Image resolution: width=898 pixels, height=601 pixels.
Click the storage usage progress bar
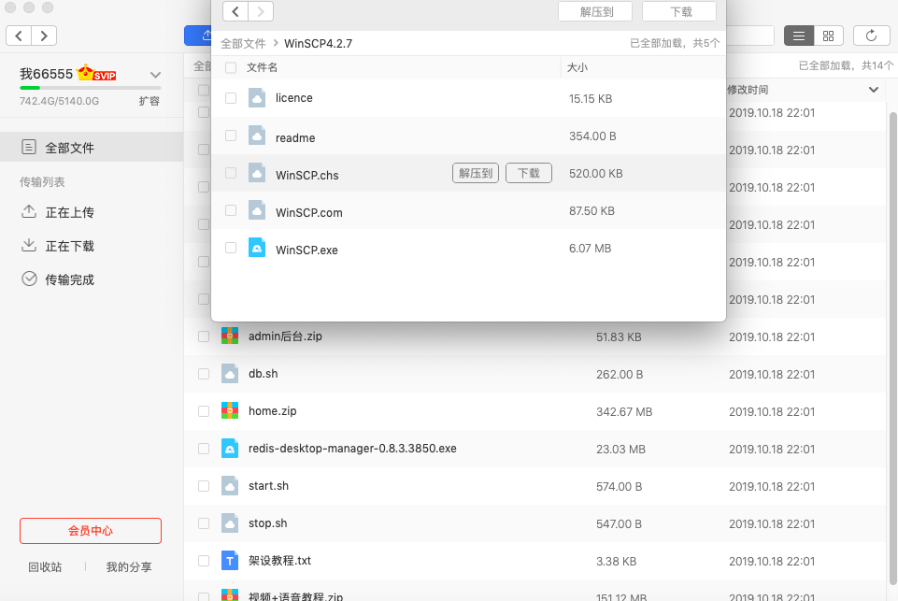tap(90, 88)
